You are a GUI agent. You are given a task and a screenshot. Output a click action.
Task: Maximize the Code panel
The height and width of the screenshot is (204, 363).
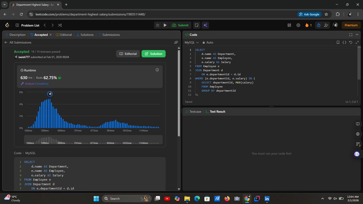pos(351,35)
